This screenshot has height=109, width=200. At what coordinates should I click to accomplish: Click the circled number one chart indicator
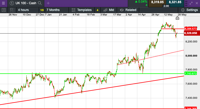pos(12,3)
